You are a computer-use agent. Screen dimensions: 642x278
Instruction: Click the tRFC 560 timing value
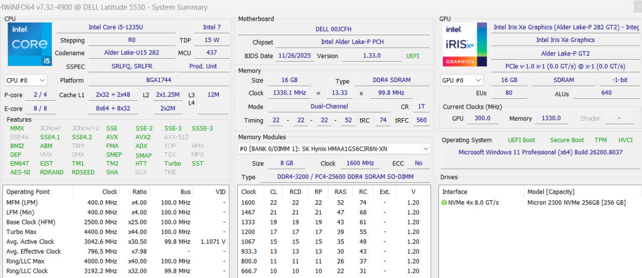[422, 120]
